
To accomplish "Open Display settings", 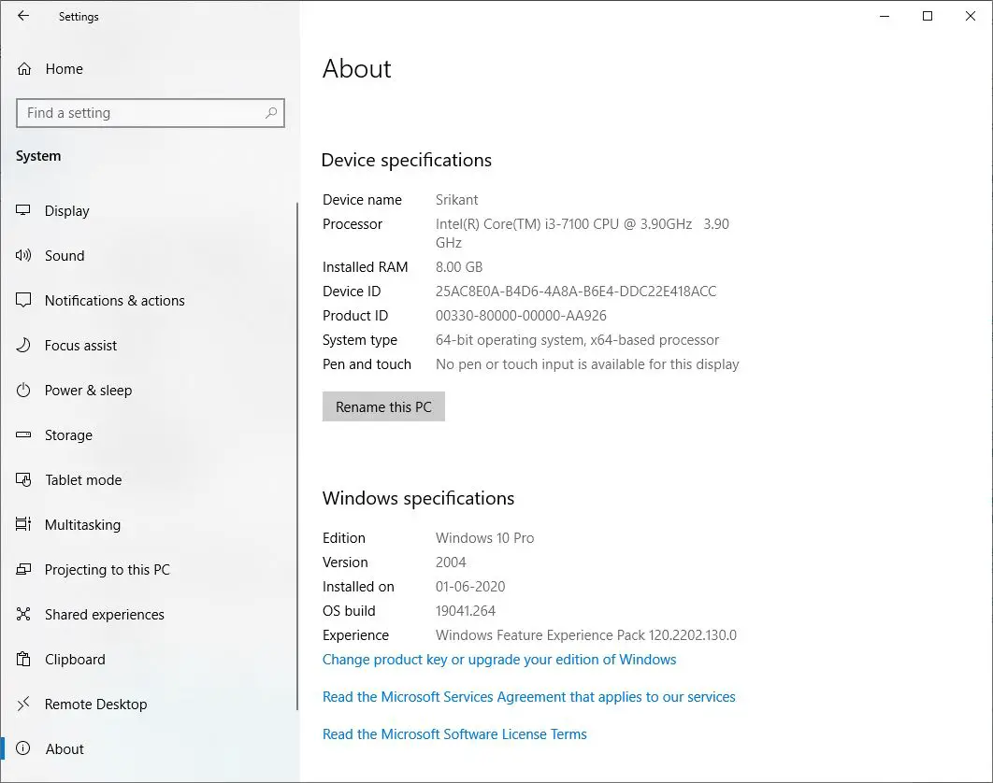I will (x=151, y=211).
